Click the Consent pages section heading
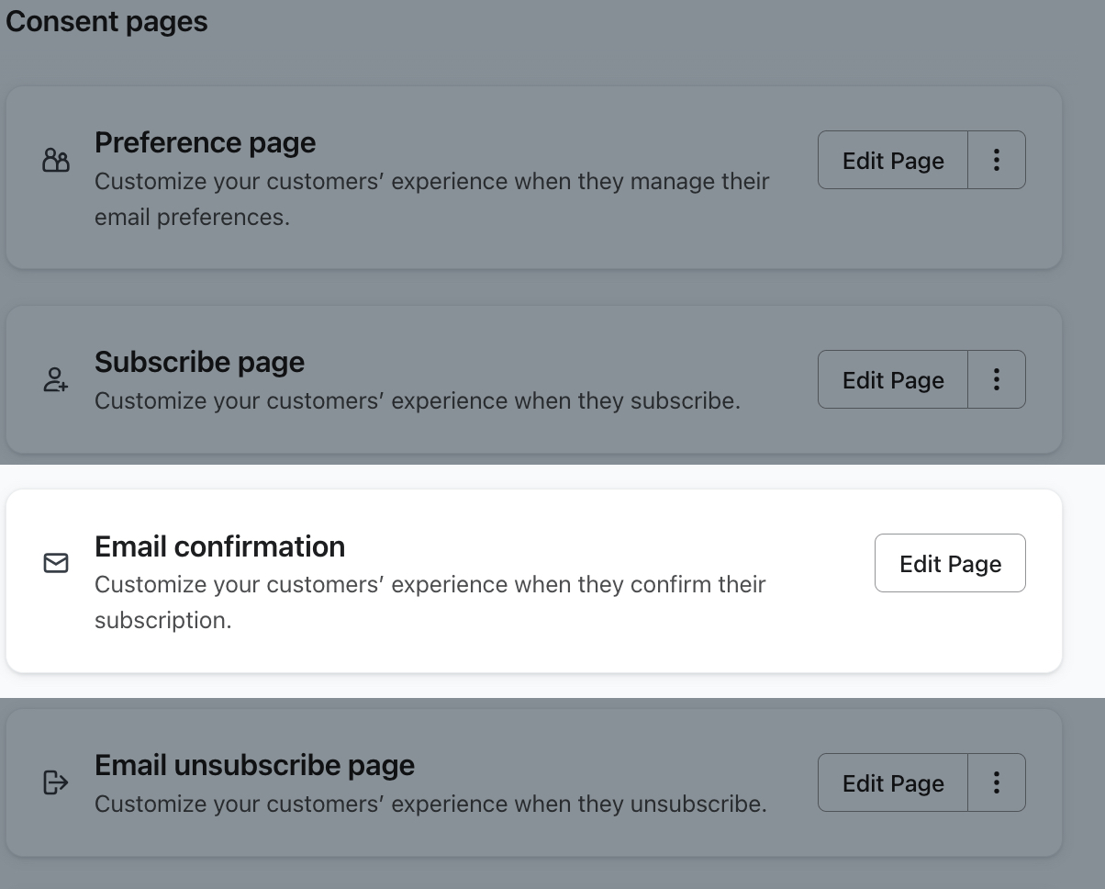This screenshot has width=1105, height=889. (106, 21)
